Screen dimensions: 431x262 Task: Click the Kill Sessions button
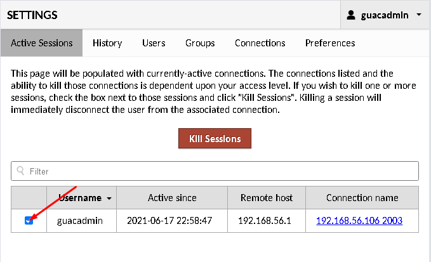(x=215, y=138)
